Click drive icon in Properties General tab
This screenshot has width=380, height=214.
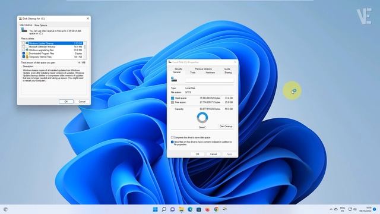coord(174,79)
